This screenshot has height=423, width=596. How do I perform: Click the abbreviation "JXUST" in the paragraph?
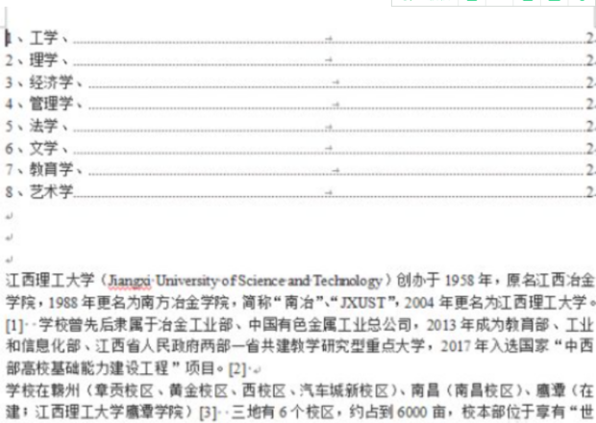click(362, 303)
